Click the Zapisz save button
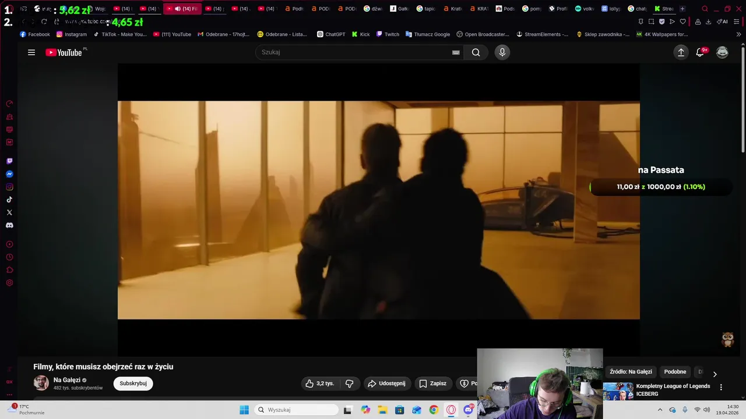 [x=432, y=384]
